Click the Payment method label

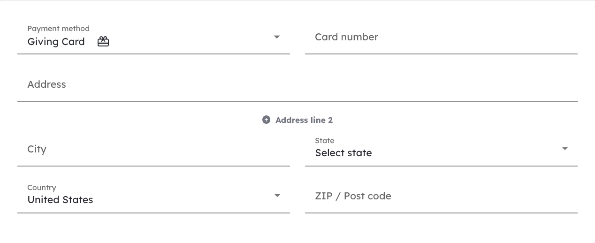tap(59, 29)
